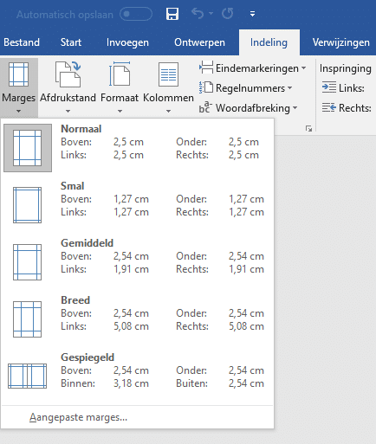Switch to the Invoegen tab
This screenshot has height=444, width=376.
127,42
